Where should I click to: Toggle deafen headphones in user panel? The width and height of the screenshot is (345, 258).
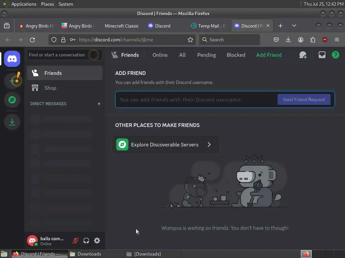(86, 241)
